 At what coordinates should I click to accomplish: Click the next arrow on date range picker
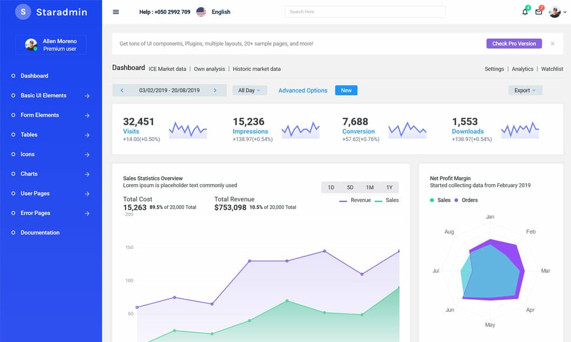(x=215, y=90)
